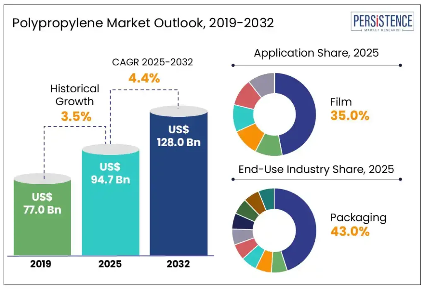This screenshot has height=289, width=424.
Task: Click the dark green End-Use donut segment
Action: [246, 211]
